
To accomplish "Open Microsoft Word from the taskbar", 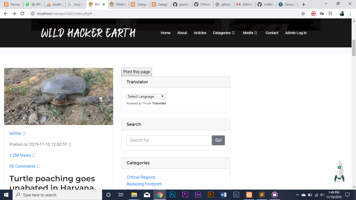I will tap(224, 195).
